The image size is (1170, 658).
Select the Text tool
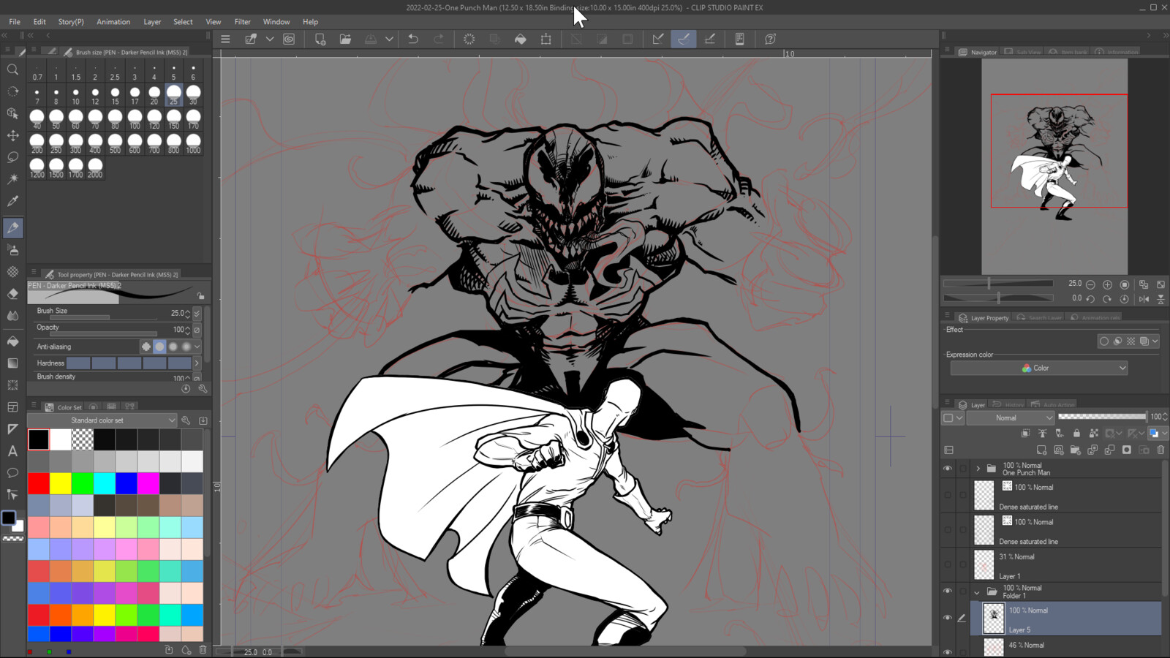coord(12,450)
